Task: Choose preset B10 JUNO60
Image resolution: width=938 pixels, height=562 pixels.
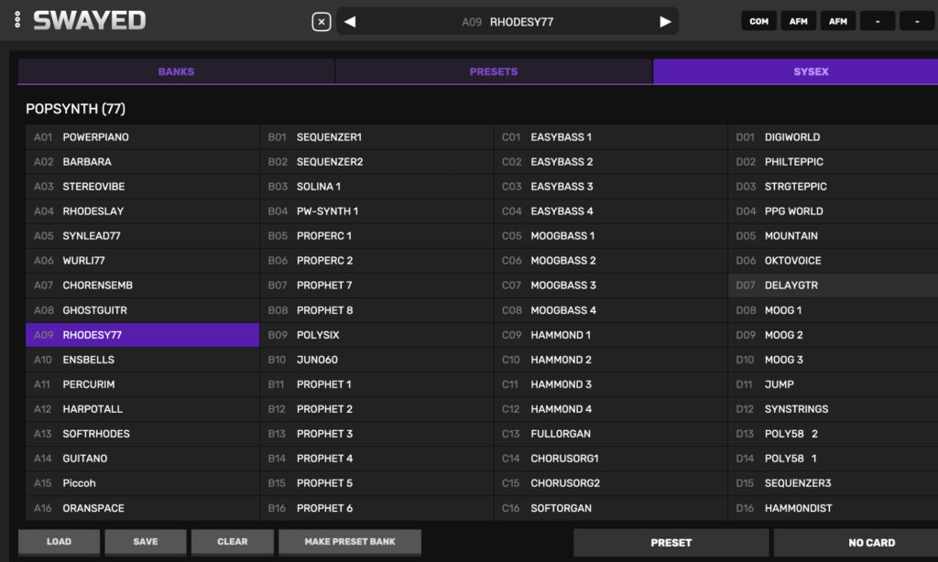Action: [376, 360]
